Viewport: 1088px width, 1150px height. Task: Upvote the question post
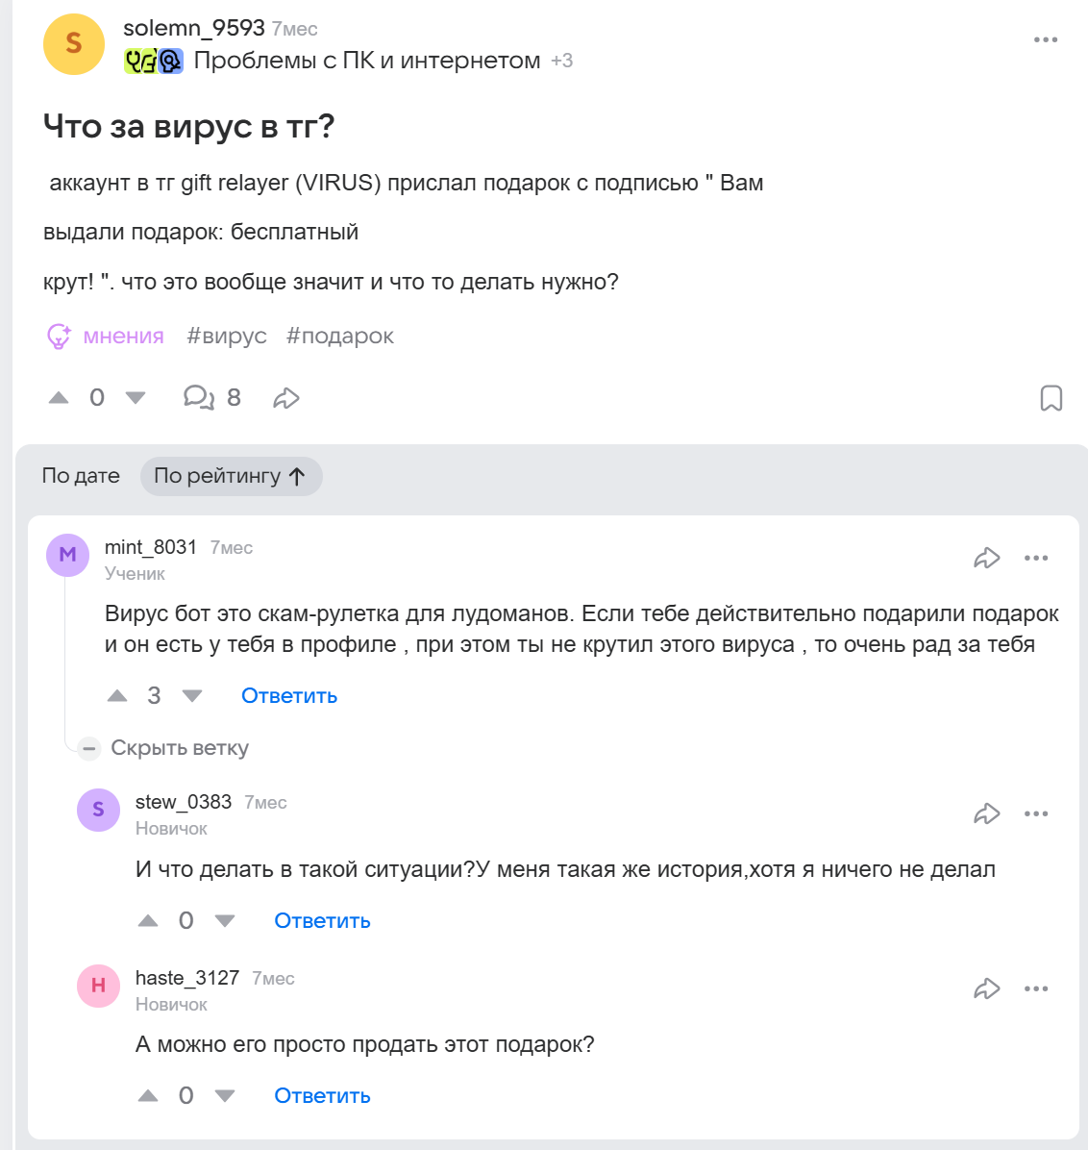point(59,398)
